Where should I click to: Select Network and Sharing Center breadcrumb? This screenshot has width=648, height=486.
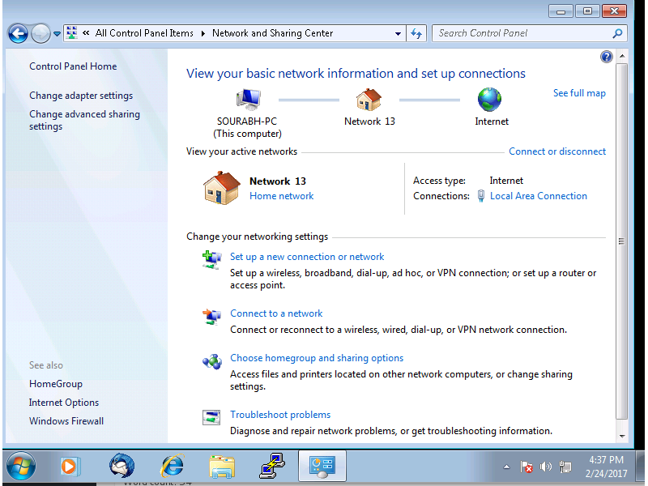[272, 33]
